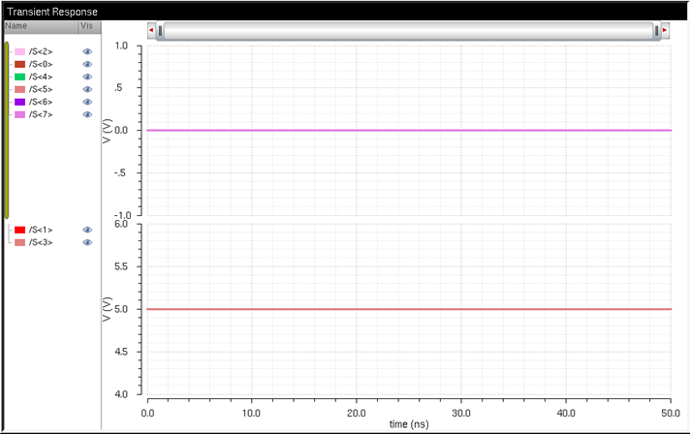Select the /S<4> signal name
The width and height of the screenshot is (690, 434).
pos(41,77)
